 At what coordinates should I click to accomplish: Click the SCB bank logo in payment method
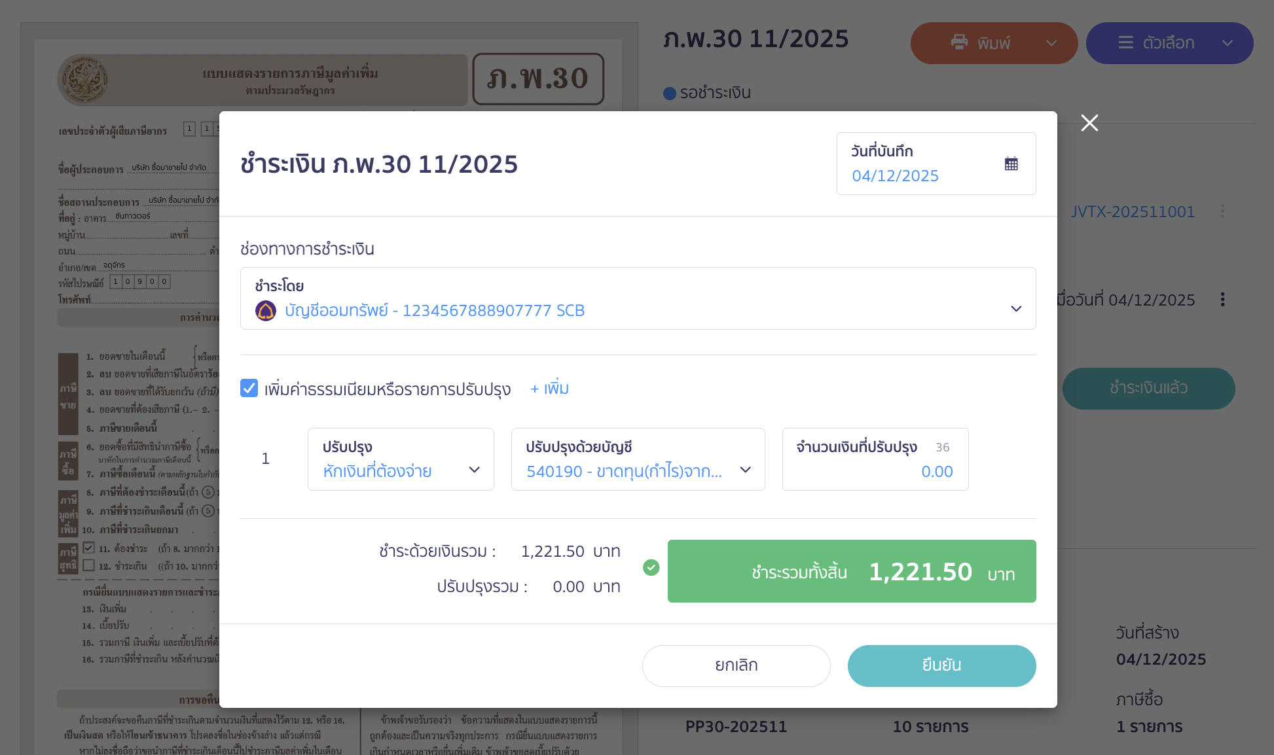click(265, 310)
